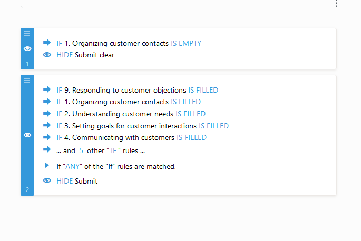
Task: Click the arrow icon beside Responding to customer objections
Action: (47, 89)
